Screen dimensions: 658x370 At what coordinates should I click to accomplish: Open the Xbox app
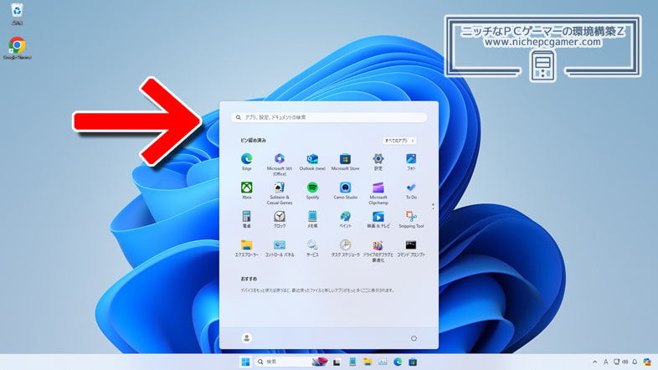(x=247, y=191)
